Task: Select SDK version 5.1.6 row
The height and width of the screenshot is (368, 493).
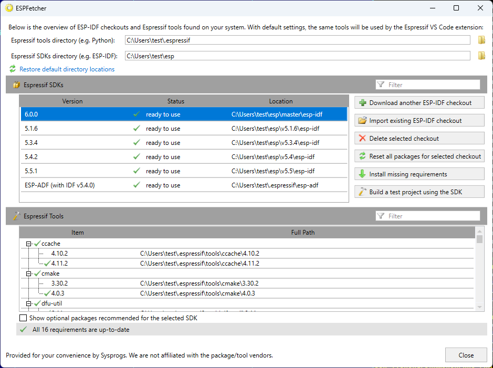Action: (x=184, y=128)
